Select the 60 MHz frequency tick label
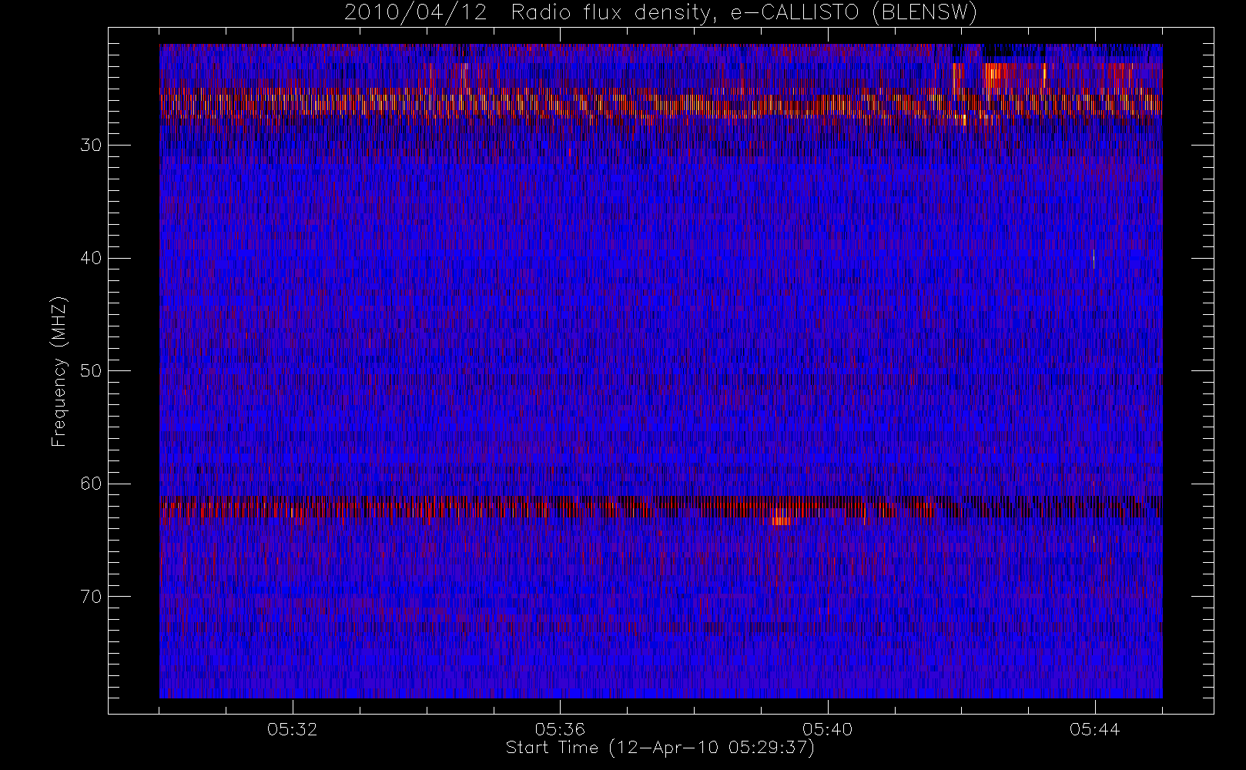 coord(91,484)
